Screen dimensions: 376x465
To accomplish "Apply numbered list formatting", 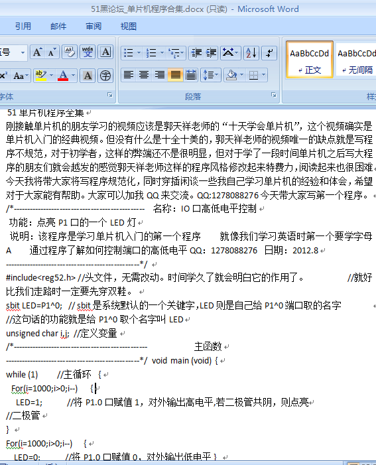I will [x=151, y=53].
